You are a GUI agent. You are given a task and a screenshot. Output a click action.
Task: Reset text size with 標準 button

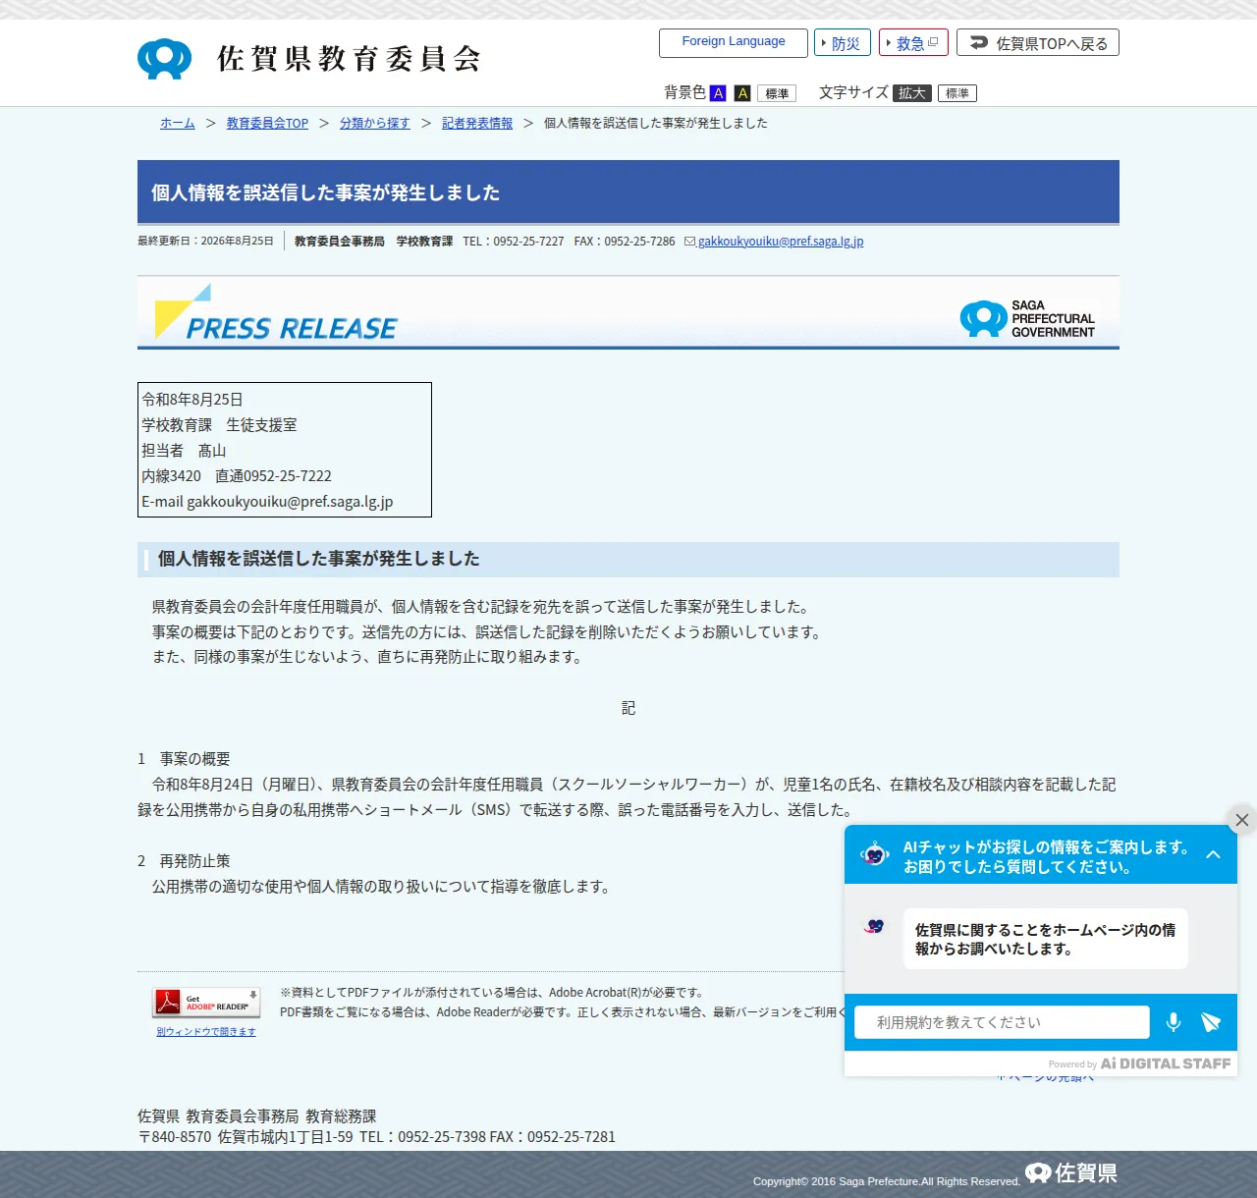(x=957, y=93)
